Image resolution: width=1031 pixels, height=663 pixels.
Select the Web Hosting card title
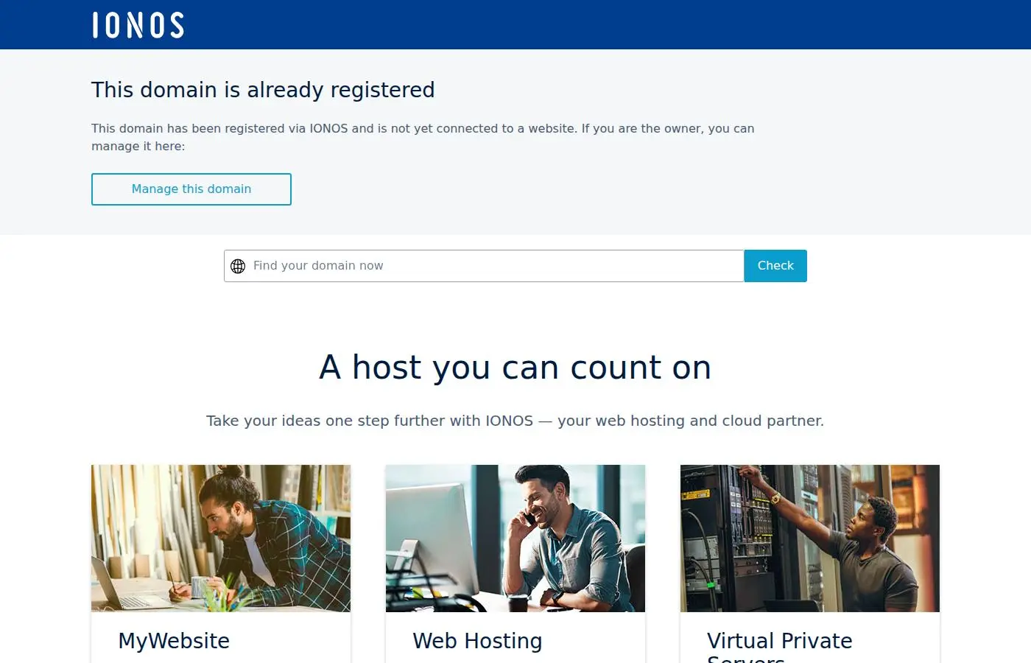(477, 641)
